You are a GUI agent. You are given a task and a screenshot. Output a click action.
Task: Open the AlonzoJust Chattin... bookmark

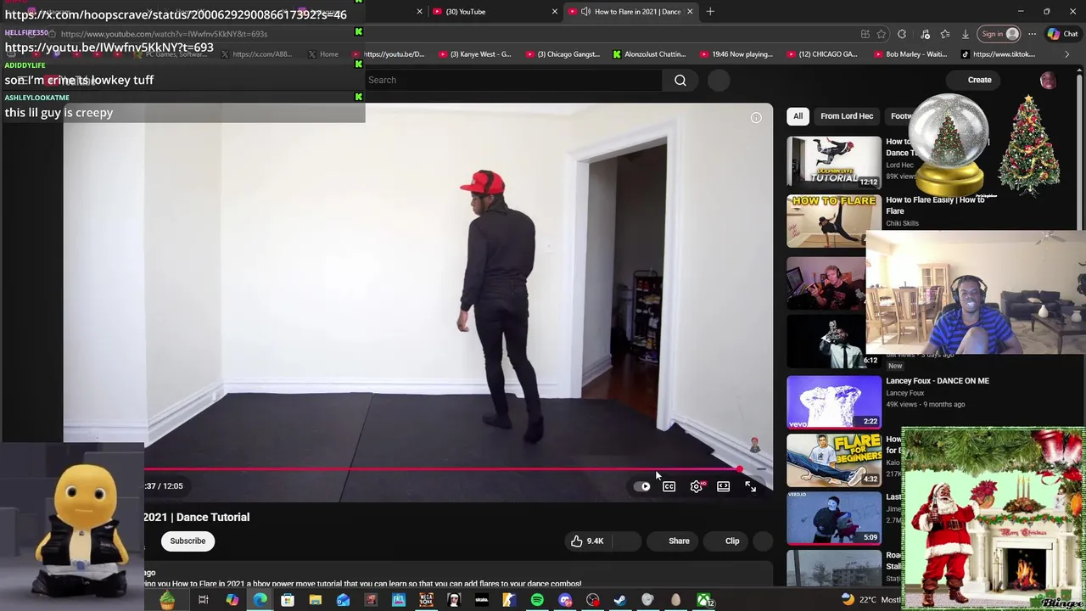649,54
